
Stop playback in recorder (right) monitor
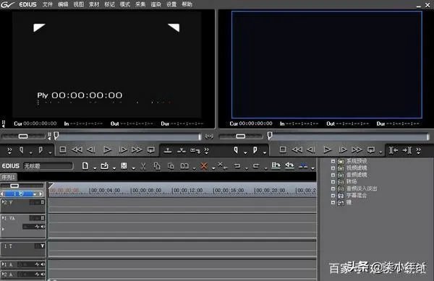point(283,150)
